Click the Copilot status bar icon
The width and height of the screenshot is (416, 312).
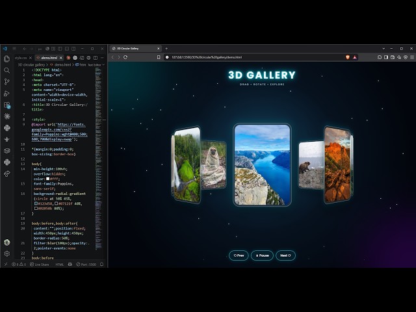[x=70, y=265]
